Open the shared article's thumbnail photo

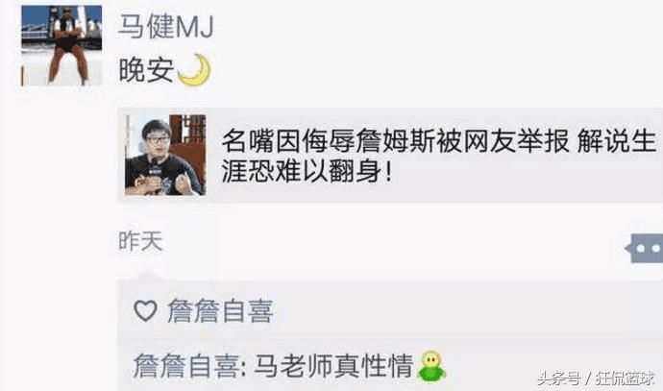165,155
